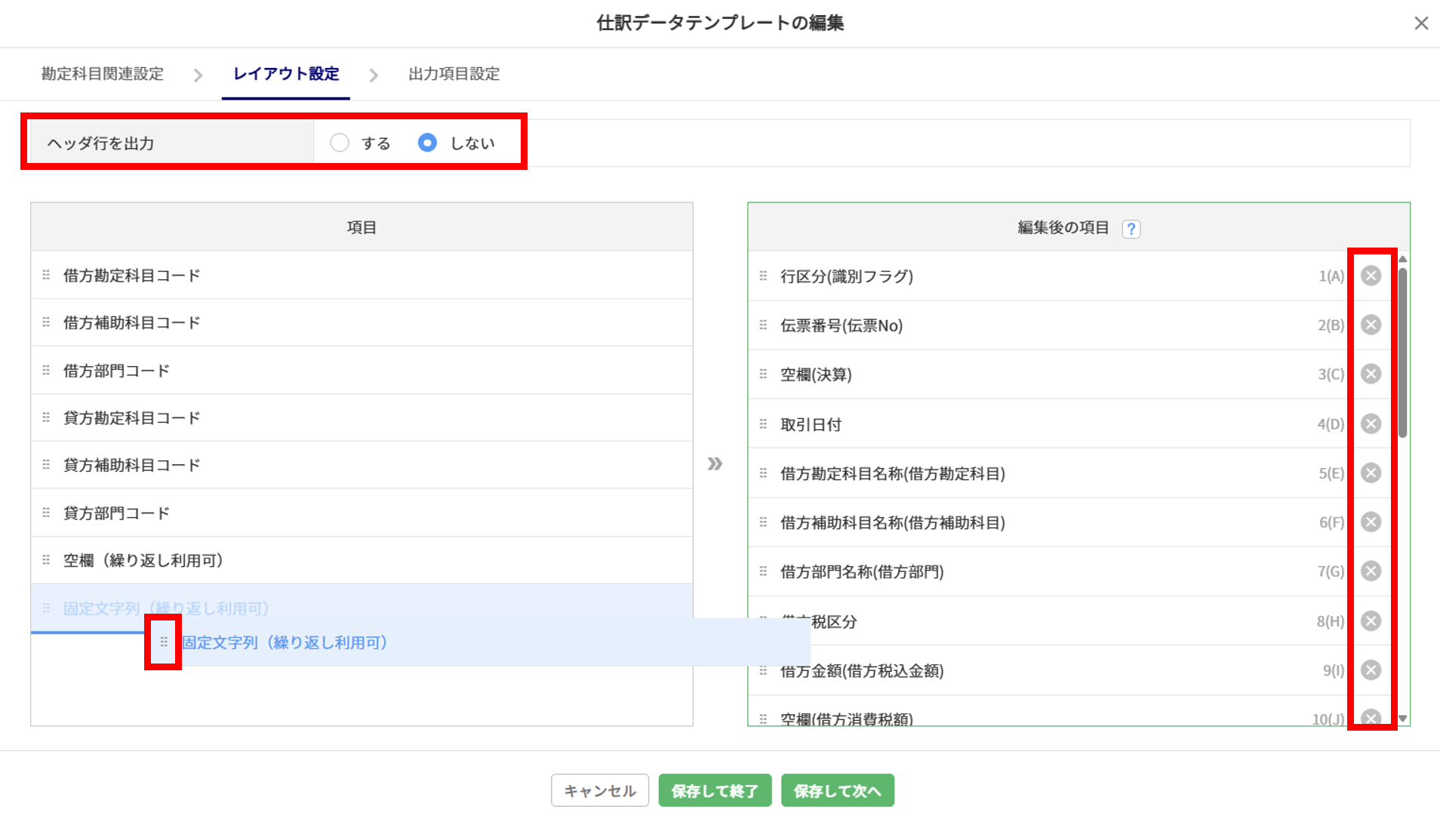Click the scrollbar up arrow in edited list
Image resolution: width=1440 pixels, height=819 pixels.
1403,260
